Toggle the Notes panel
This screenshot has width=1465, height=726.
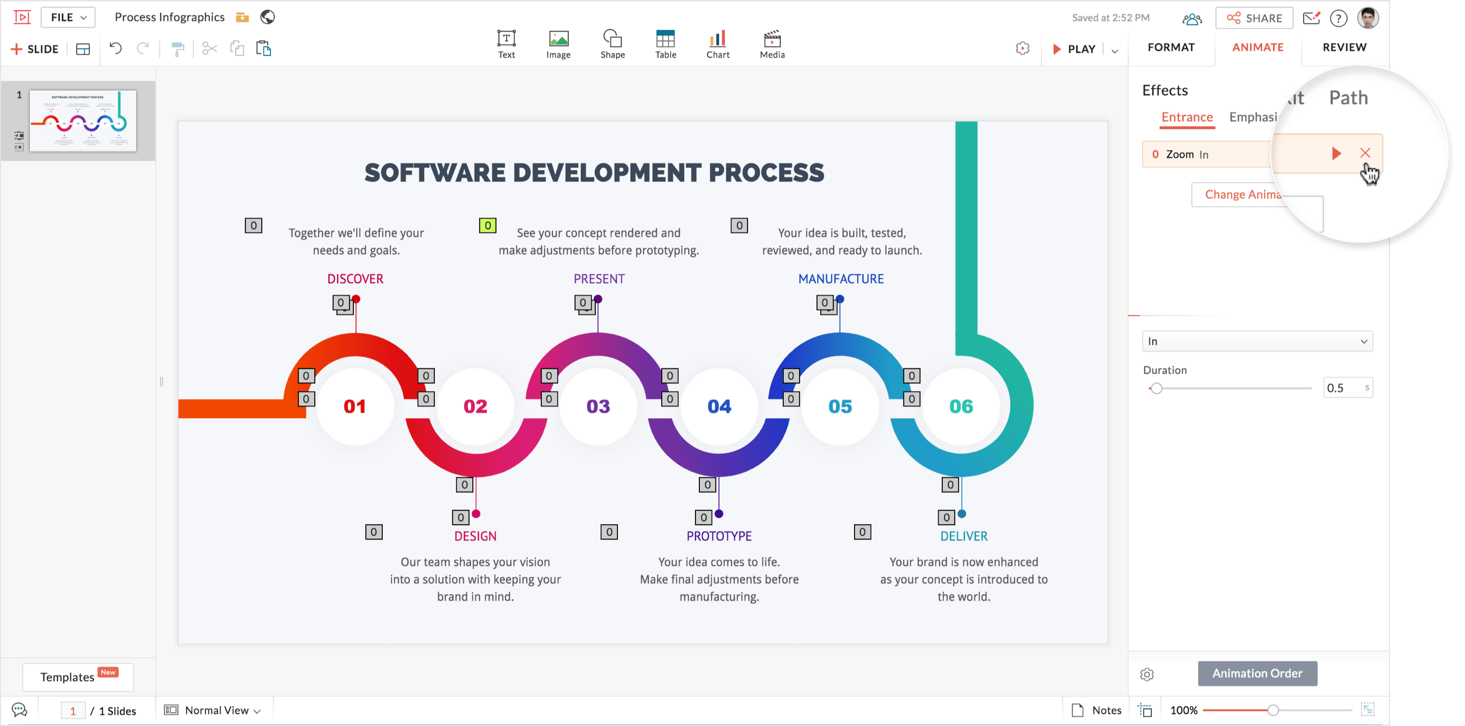pos(1097,709)
